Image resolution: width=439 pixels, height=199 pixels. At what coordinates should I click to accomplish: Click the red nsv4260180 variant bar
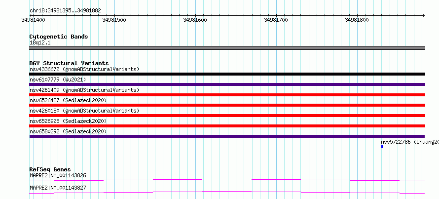(x=227, y=116)
